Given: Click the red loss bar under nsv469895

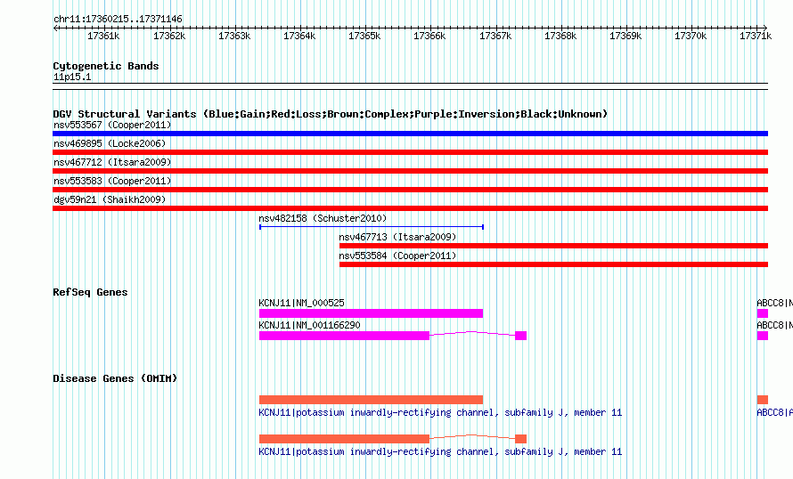Looking at the screenshot, I should click(410, 152).
